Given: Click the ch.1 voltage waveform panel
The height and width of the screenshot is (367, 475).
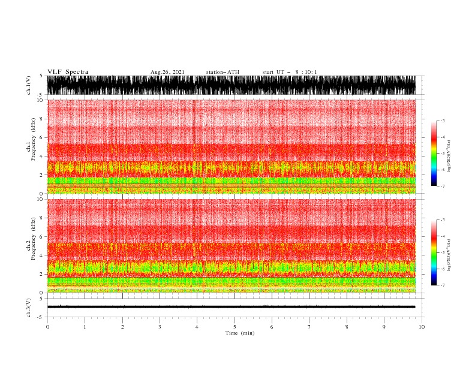Looking at the screenshot, I should [x=231, y=85].
